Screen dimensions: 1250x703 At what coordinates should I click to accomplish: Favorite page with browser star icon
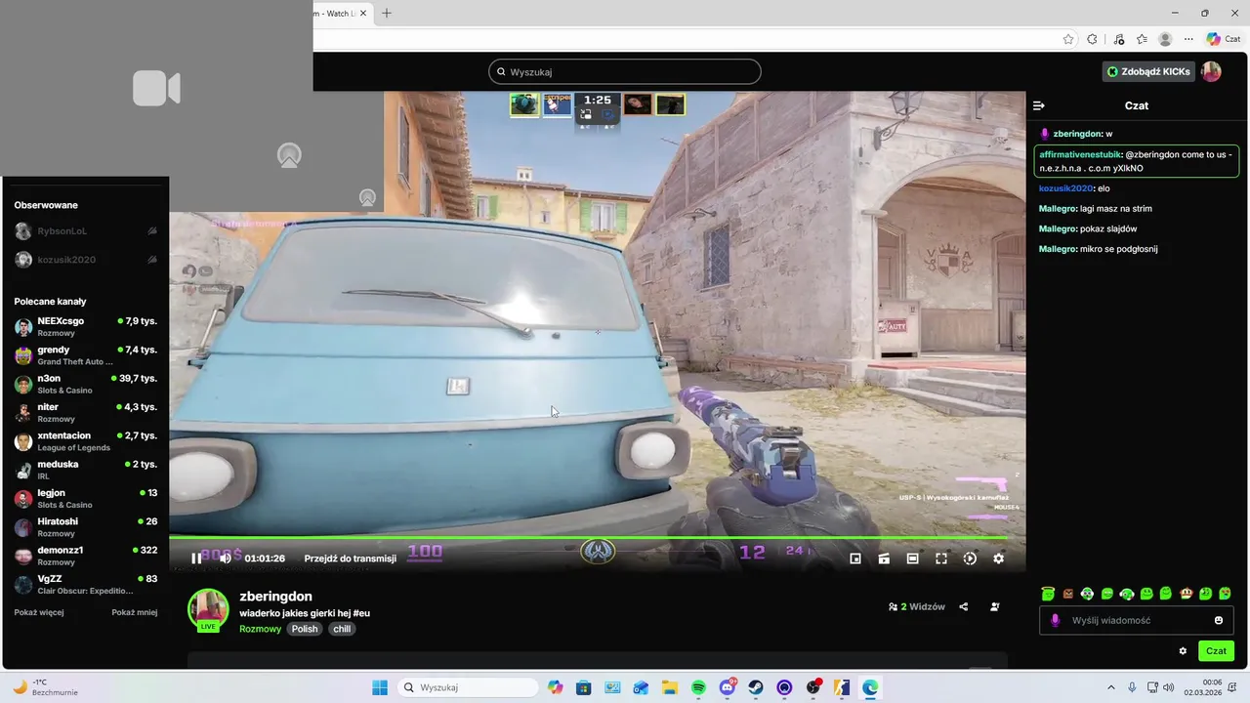1068,39
